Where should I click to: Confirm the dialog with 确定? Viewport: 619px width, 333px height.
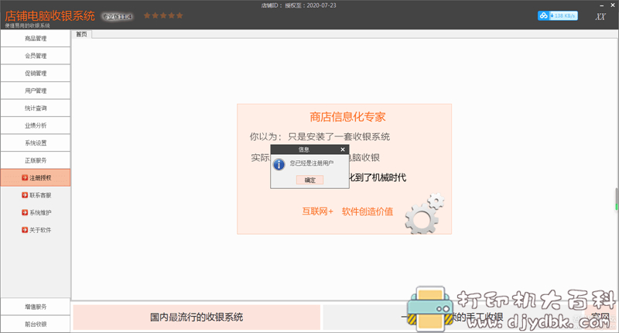(x=310, y=180)
